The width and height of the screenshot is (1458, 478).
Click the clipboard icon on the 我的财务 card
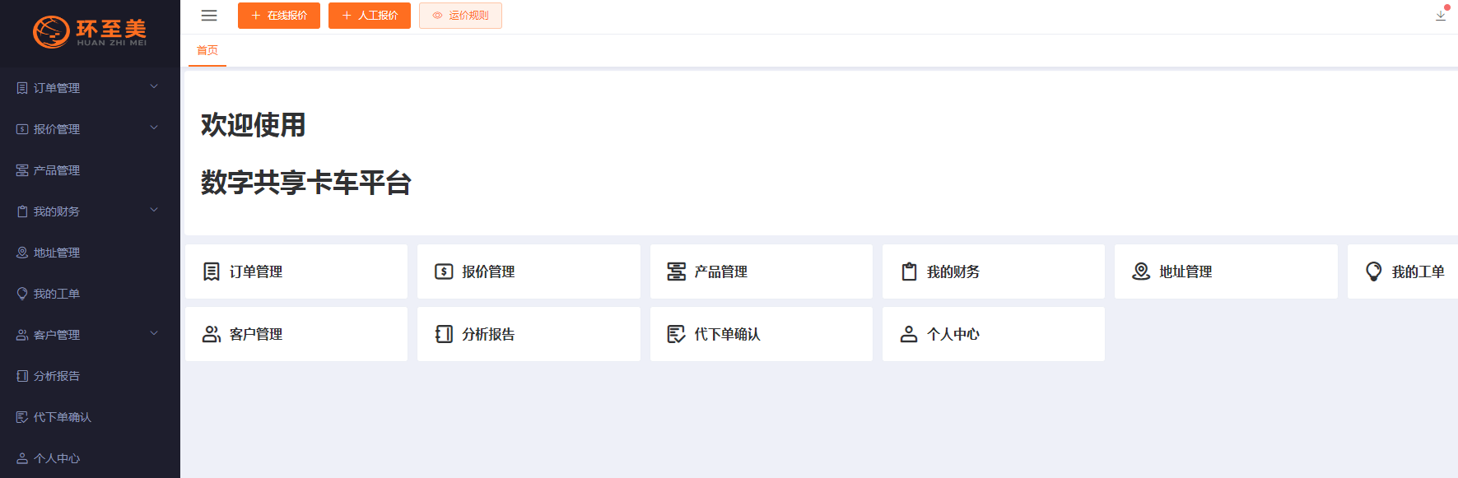(908, 271)
